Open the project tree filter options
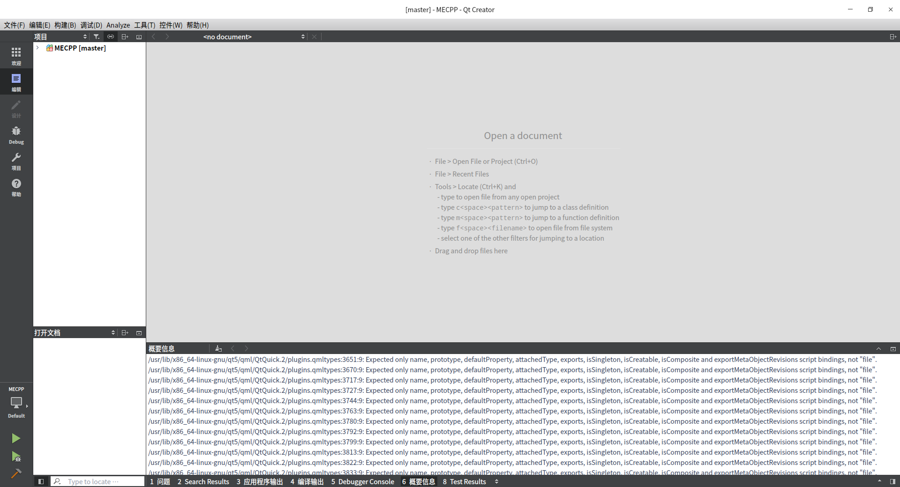This screenshot has height=487, width=900. click(x=97, y=37)
